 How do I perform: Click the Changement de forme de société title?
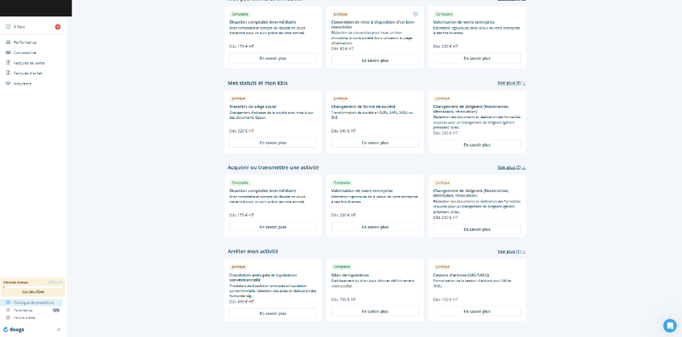[x=363, y=106]
